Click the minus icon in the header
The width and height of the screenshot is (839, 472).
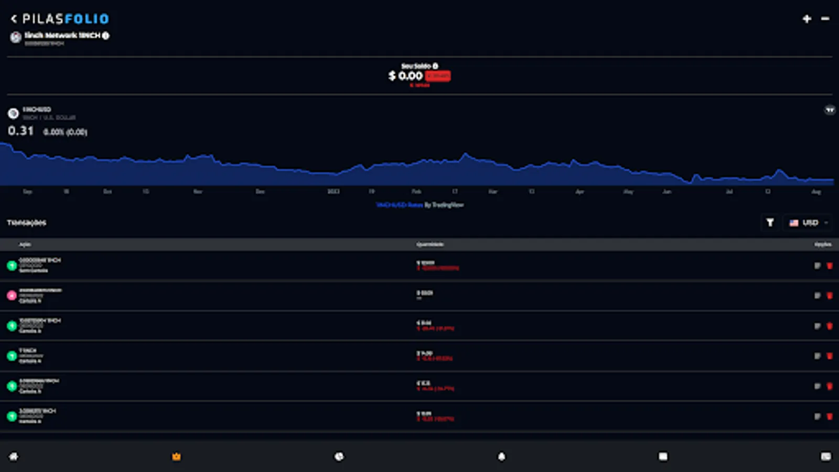[825, 19]
